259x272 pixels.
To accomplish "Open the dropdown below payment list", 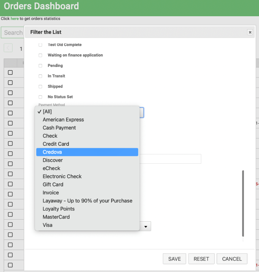I will point(145,227).
